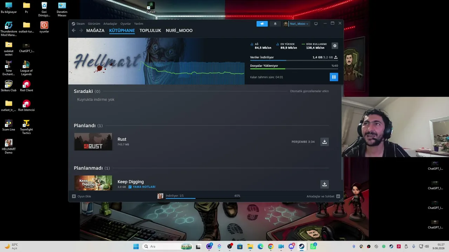Screen dimensions: 449x252
Task: Select the sadakat sesleri folder
Action: [9, 49]
